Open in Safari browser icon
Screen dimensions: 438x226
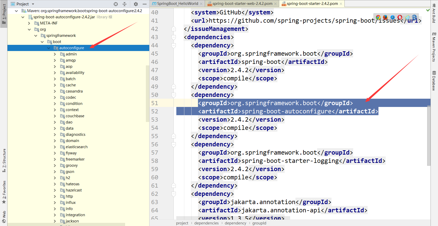pos(393,17)
